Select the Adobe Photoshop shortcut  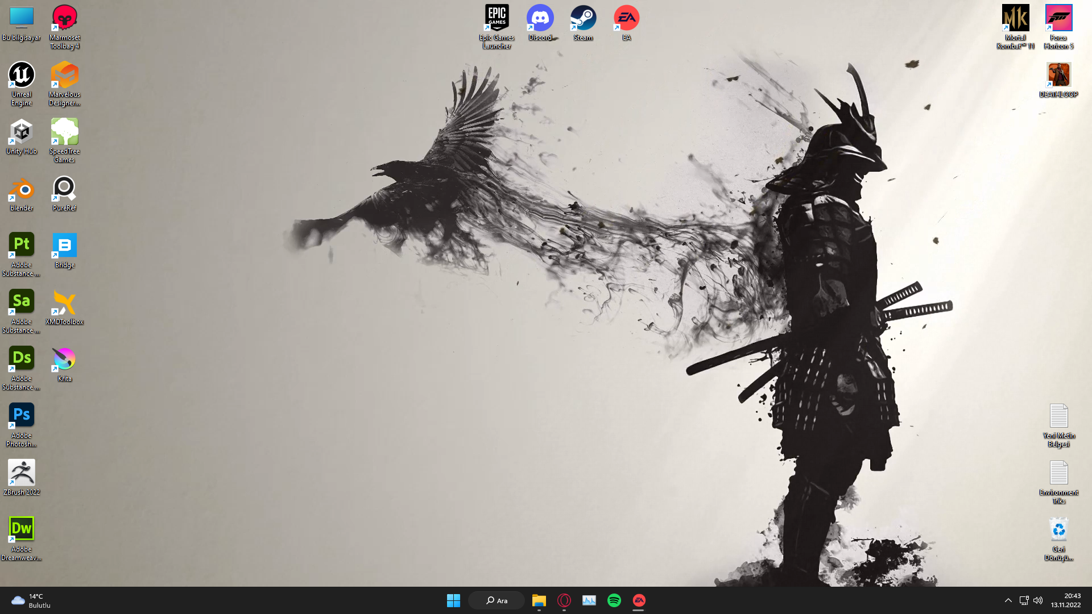click(x=22, y=425)
